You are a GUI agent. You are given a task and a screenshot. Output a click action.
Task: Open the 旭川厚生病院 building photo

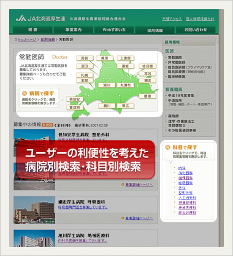click(34, 238)
